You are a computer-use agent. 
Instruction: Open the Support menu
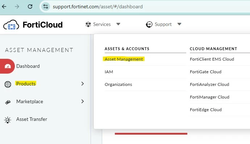163,24
